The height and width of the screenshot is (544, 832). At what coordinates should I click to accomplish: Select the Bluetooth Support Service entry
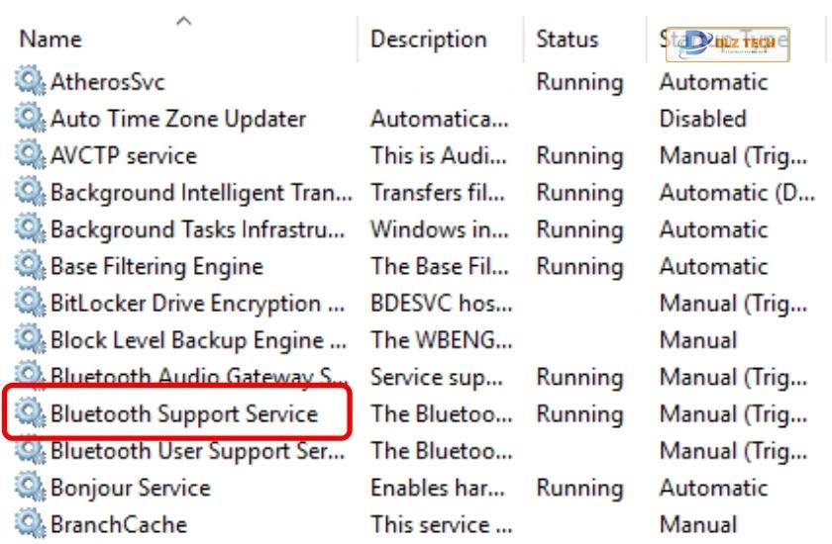[184, 413]
